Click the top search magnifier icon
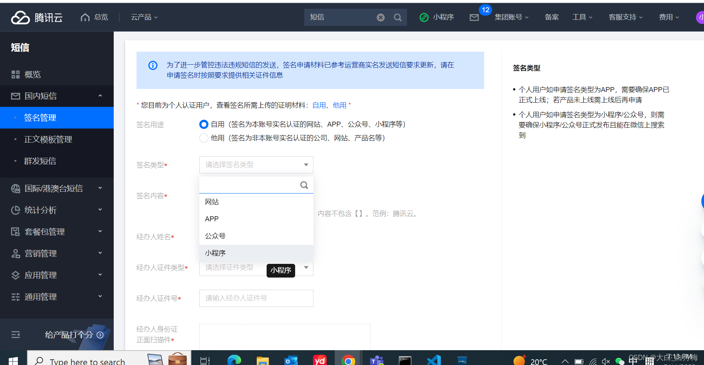This screenshot has height=365, width=704. coord(397,17)
